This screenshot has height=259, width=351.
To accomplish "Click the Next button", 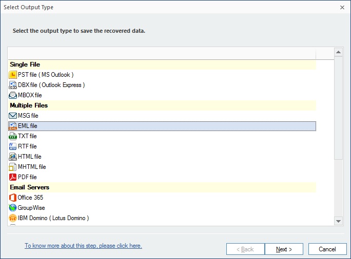I will click(x=284, y=249).
